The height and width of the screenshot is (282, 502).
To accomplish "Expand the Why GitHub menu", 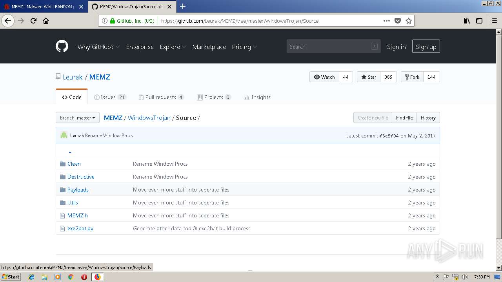I will (98, 47).
